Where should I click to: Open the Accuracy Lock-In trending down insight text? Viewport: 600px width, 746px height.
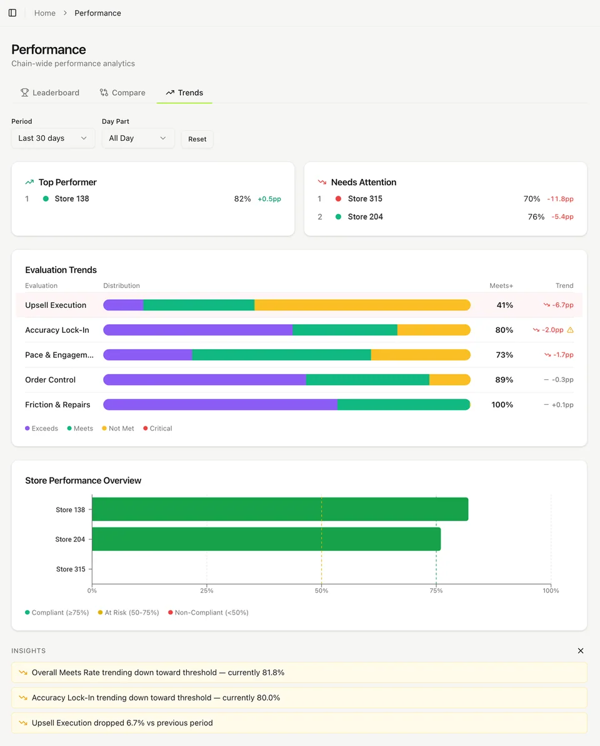(x=156, y=697)
